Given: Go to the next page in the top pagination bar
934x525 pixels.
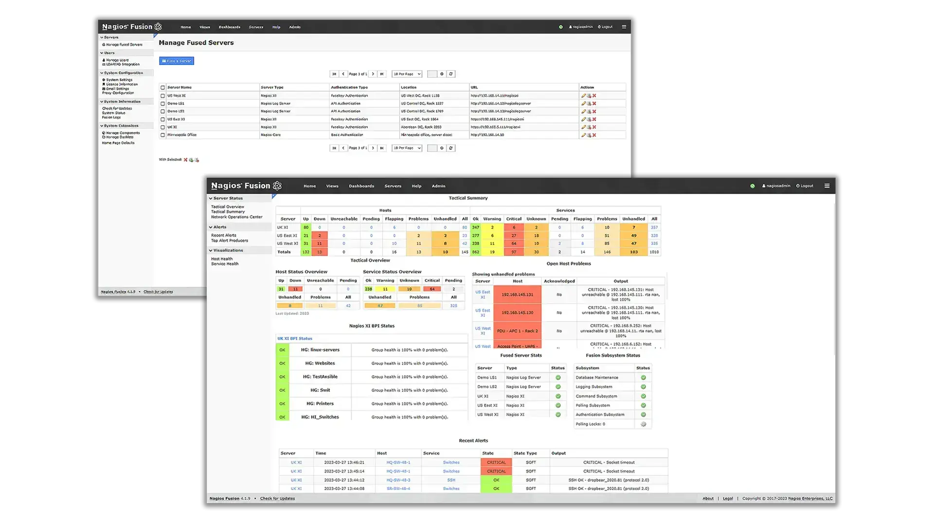Looking at the screenshot, I should (373, 74).
